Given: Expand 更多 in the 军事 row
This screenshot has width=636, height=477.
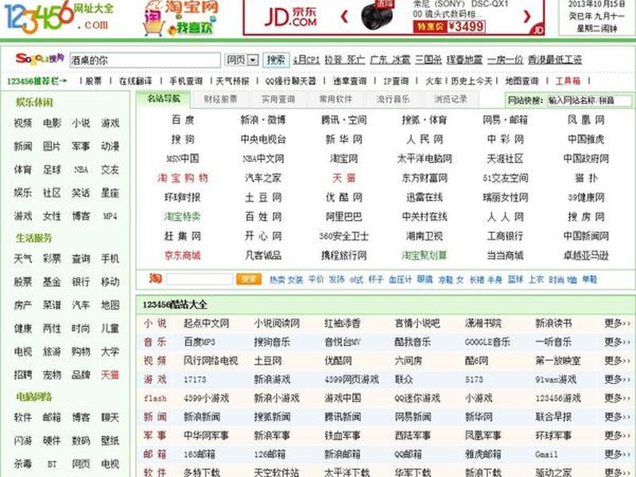Looking at the screenshot, I should point(618,435).
